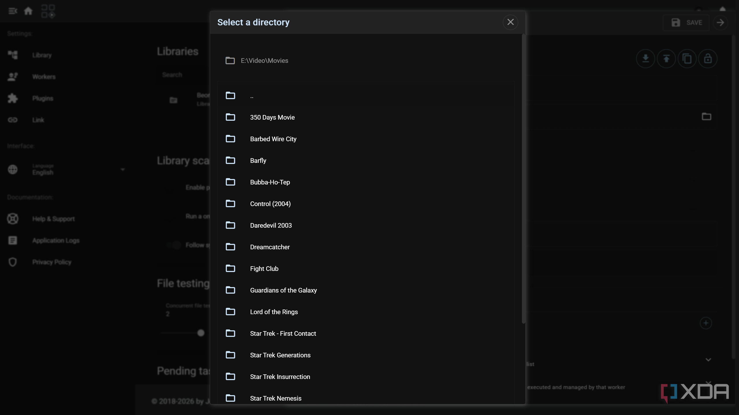Click the download (import) icon in library panel
The height and width of the screenshot is (415, 739).
click(645, 59)
